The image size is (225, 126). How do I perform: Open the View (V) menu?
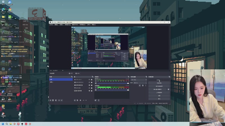(x=61, y=25)
